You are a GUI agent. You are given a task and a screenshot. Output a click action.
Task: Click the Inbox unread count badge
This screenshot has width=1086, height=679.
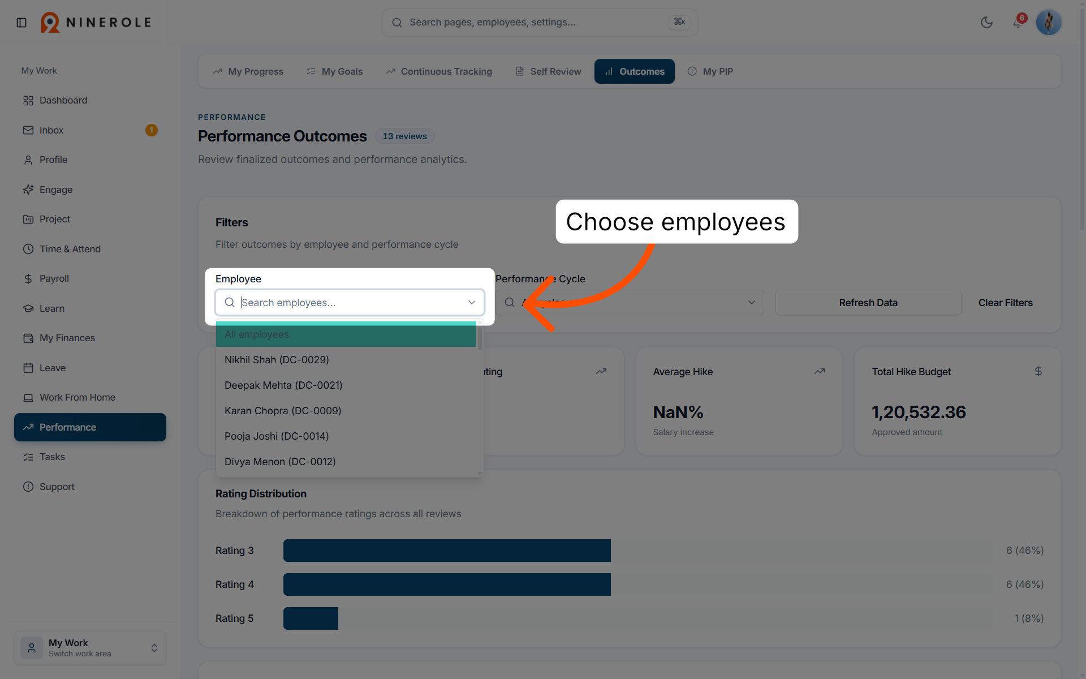pos(151,130)
